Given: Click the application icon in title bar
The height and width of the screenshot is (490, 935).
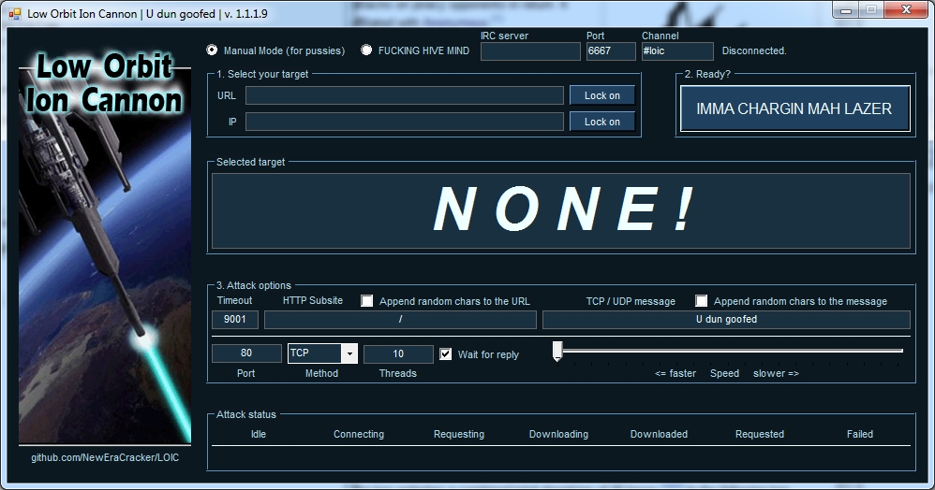Looking at the screenshot, I should [x=15, y=14].
